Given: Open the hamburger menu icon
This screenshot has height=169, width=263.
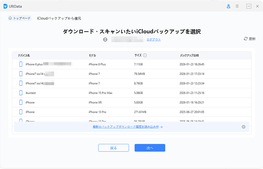Looking at the screenshot, I should (x=237, y=6).
